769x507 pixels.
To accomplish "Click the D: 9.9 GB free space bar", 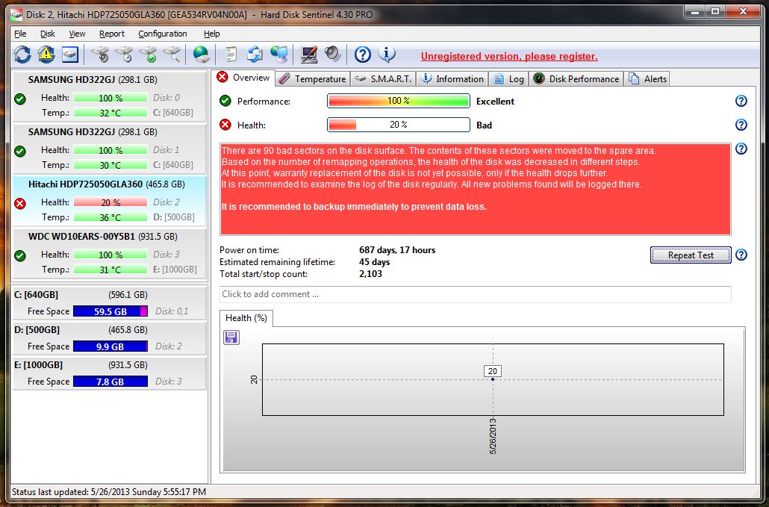I will (110, 346).
